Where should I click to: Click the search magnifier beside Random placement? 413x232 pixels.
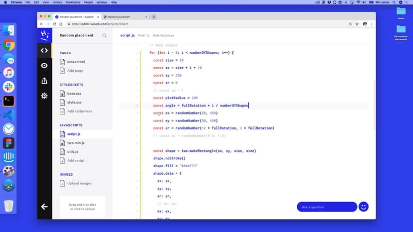click(104, 35)
